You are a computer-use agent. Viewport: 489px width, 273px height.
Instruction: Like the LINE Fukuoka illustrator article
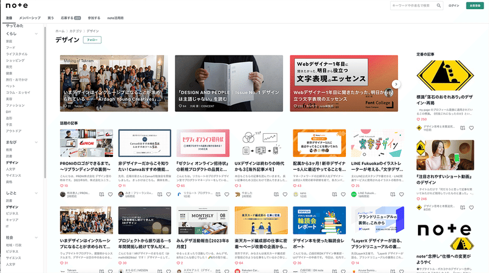click(402, 194)
